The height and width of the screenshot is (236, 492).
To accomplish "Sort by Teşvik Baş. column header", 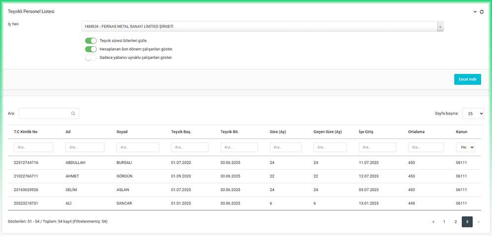I will pos(181,132).
